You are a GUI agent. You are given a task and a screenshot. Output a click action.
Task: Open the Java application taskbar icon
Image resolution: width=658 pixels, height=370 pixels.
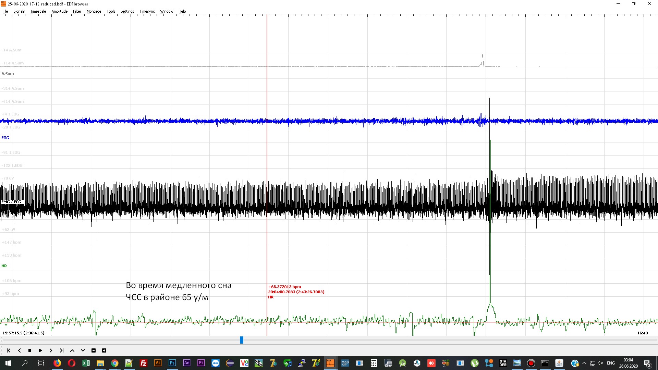[559, 363]
